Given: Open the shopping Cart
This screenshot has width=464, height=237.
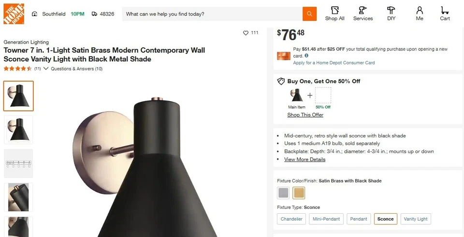Looking at the screenshot, I should pyautogui.click(x=445, y=14).
